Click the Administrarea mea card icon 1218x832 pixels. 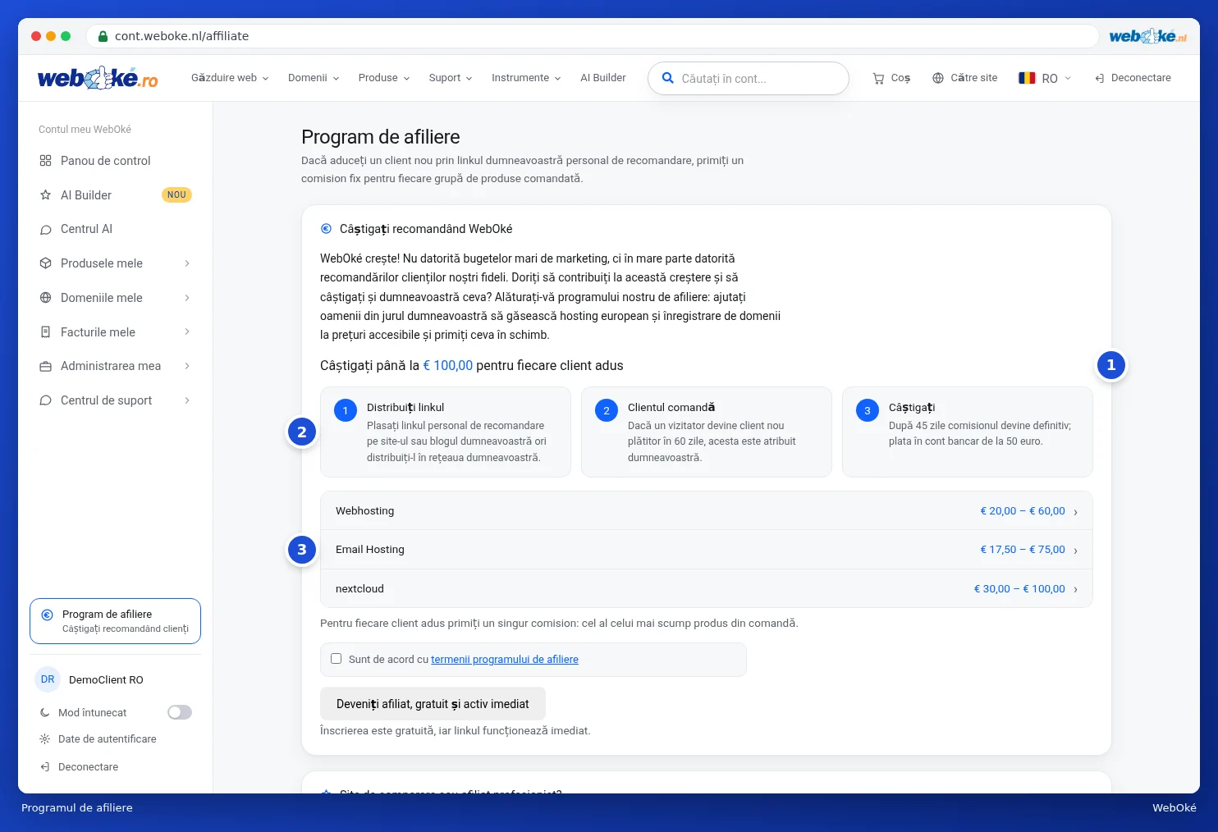[46, 367]
